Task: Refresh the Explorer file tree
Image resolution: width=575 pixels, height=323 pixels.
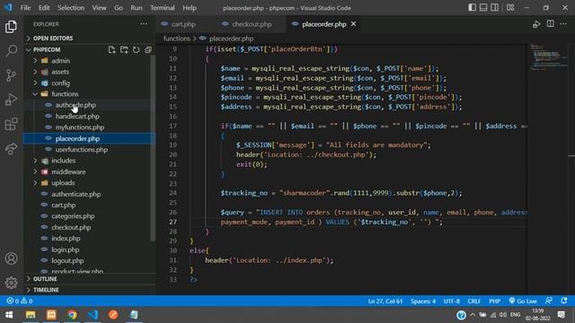Action: coord(136,49)
